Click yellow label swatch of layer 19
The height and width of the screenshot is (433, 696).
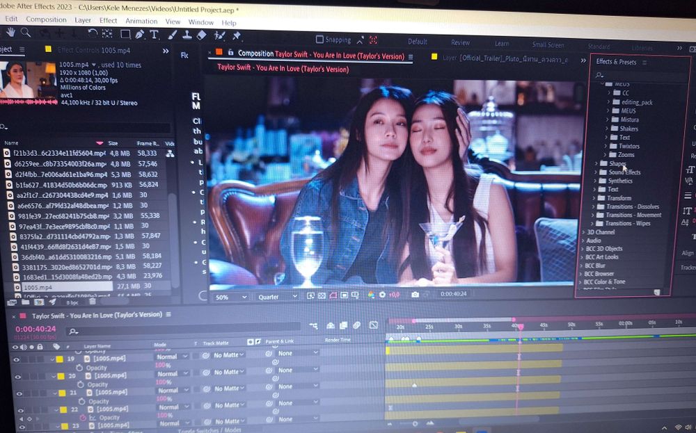(59, 359)
